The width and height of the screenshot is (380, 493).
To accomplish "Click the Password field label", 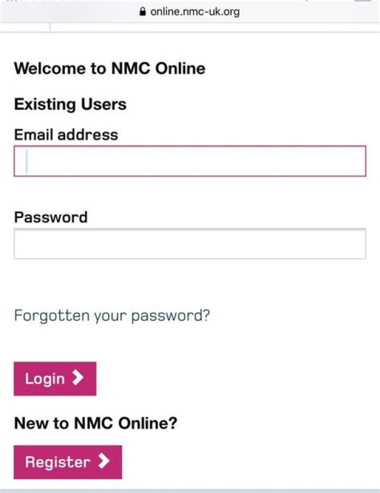I will [x=51, y=216].
